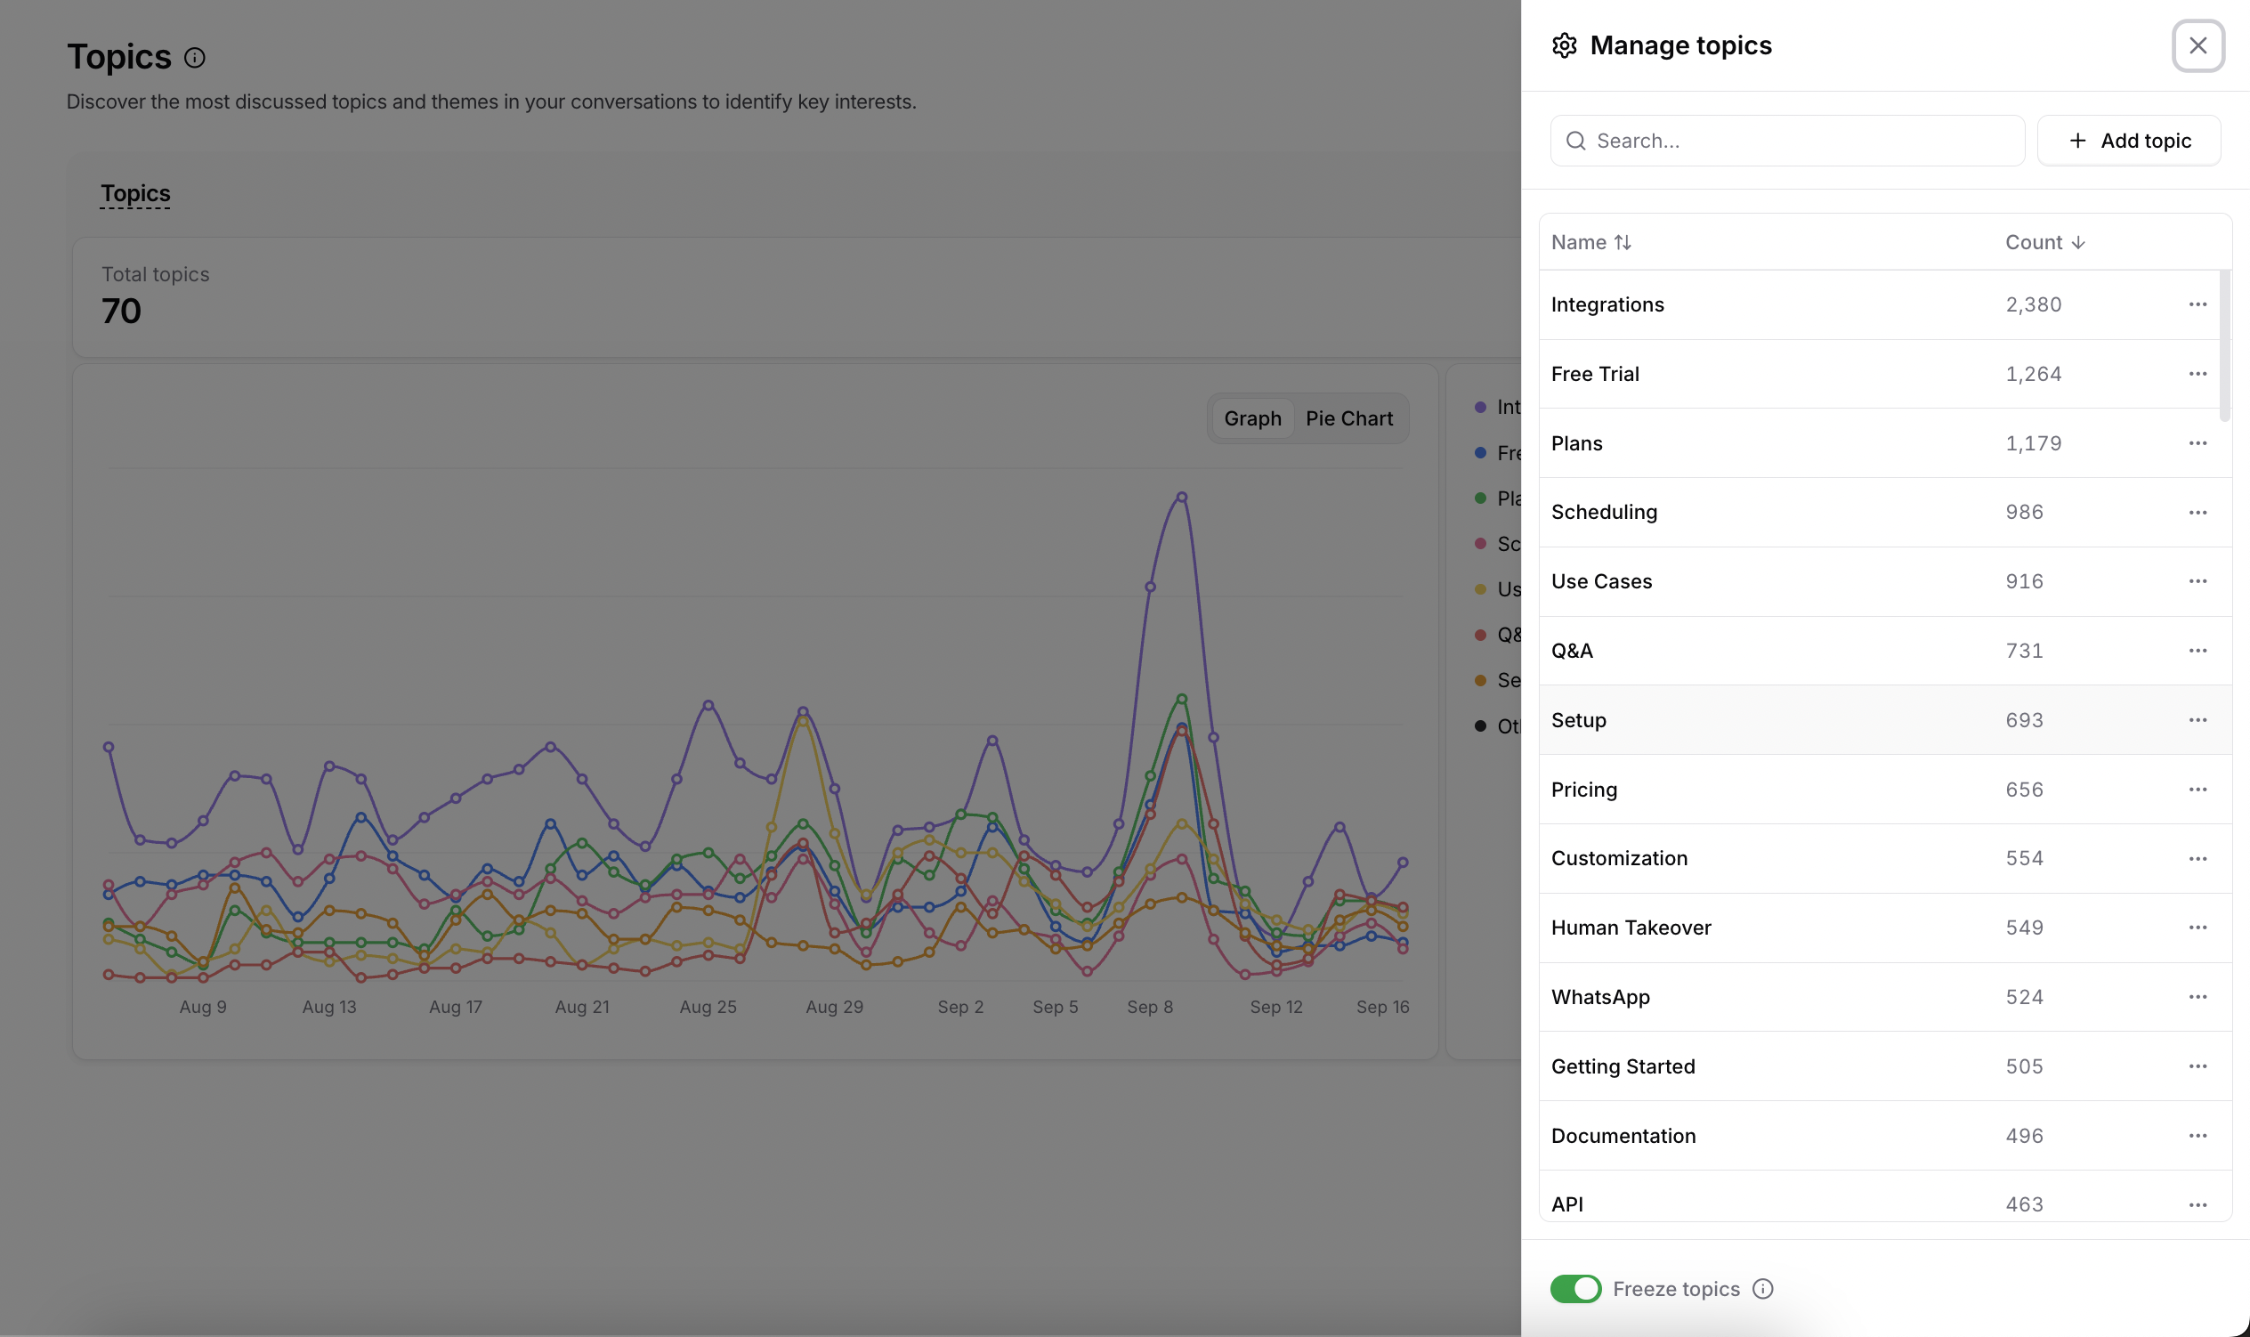The height and width of the screenshot is (1337, 2250).
Task: Sort topics by Count column
Action: coord(2044,242)
